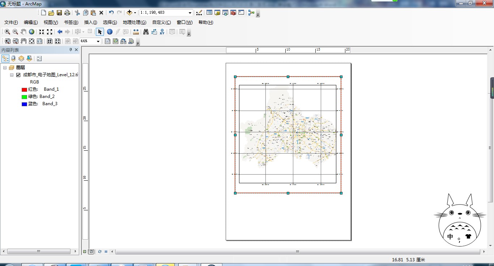Click the Refresh view button

pos(100,252)
